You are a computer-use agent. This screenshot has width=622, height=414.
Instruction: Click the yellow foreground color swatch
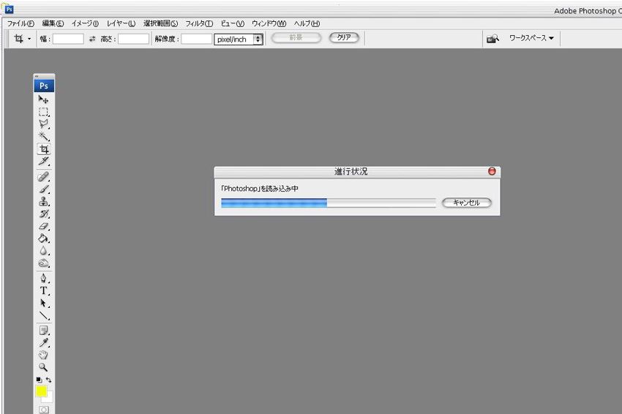[x=41, y=391]
